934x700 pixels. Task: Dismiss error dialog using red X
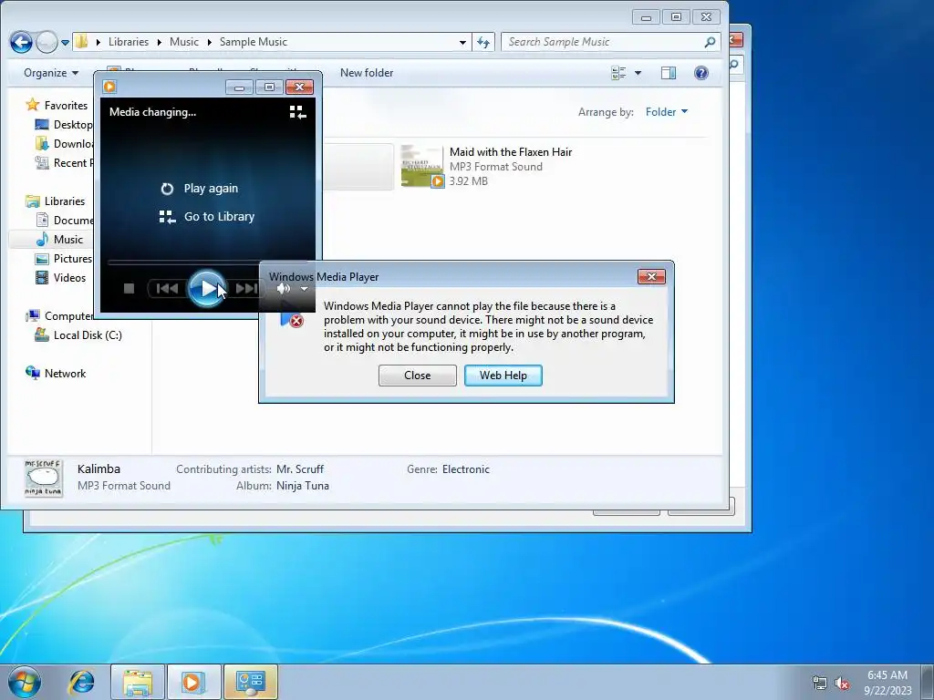click(651, 277)
